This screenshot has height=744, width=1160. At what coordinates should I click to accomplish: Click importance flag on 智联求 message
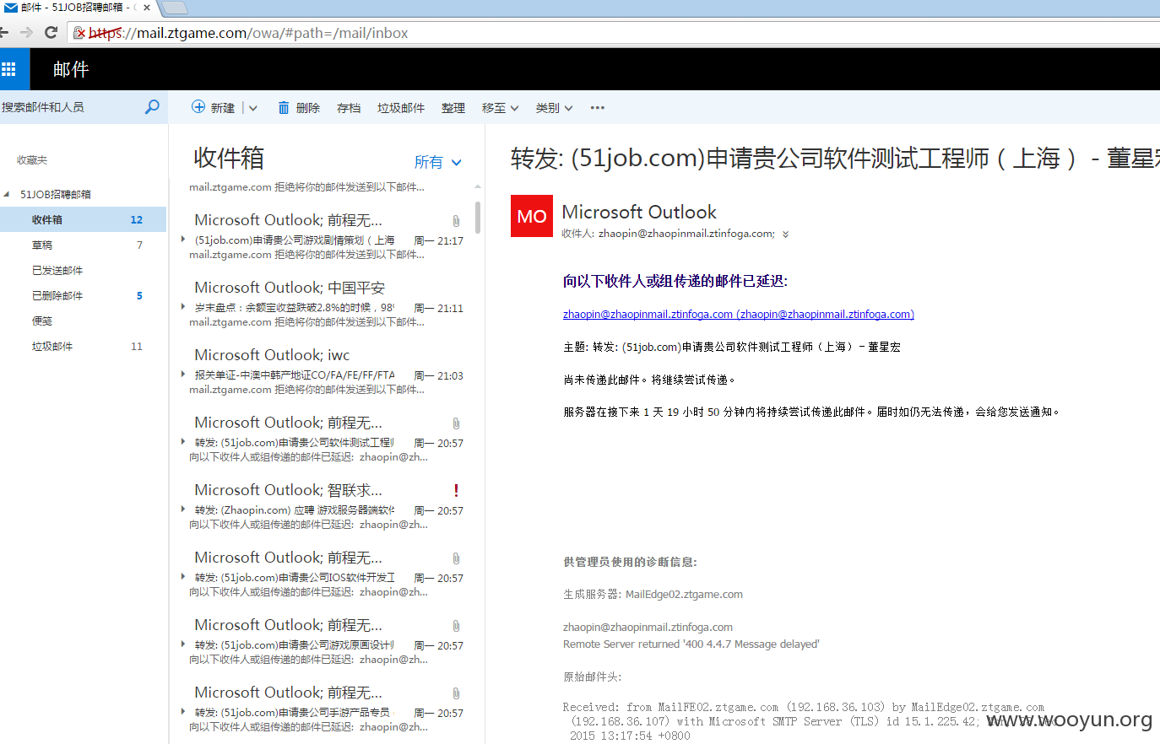[x=456, y=491]
